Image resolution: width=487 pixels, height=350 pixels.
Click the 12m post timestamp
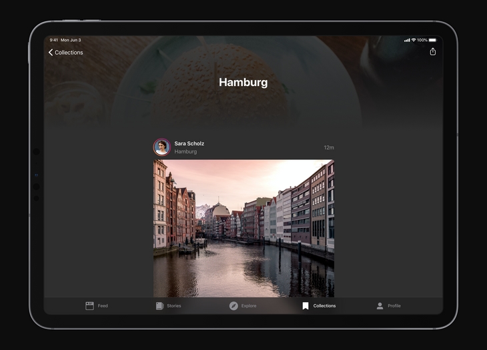pyautogui.click(x=328, y=147)
